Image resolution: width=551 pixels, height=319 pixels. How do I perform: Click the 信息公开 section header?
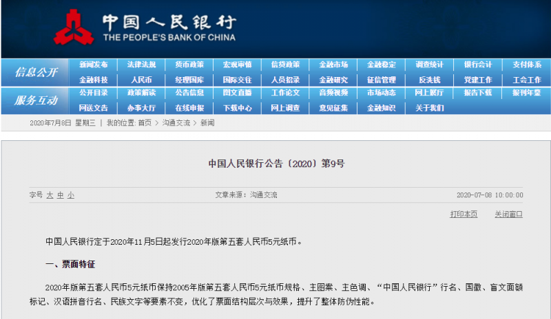click(36, 72)
